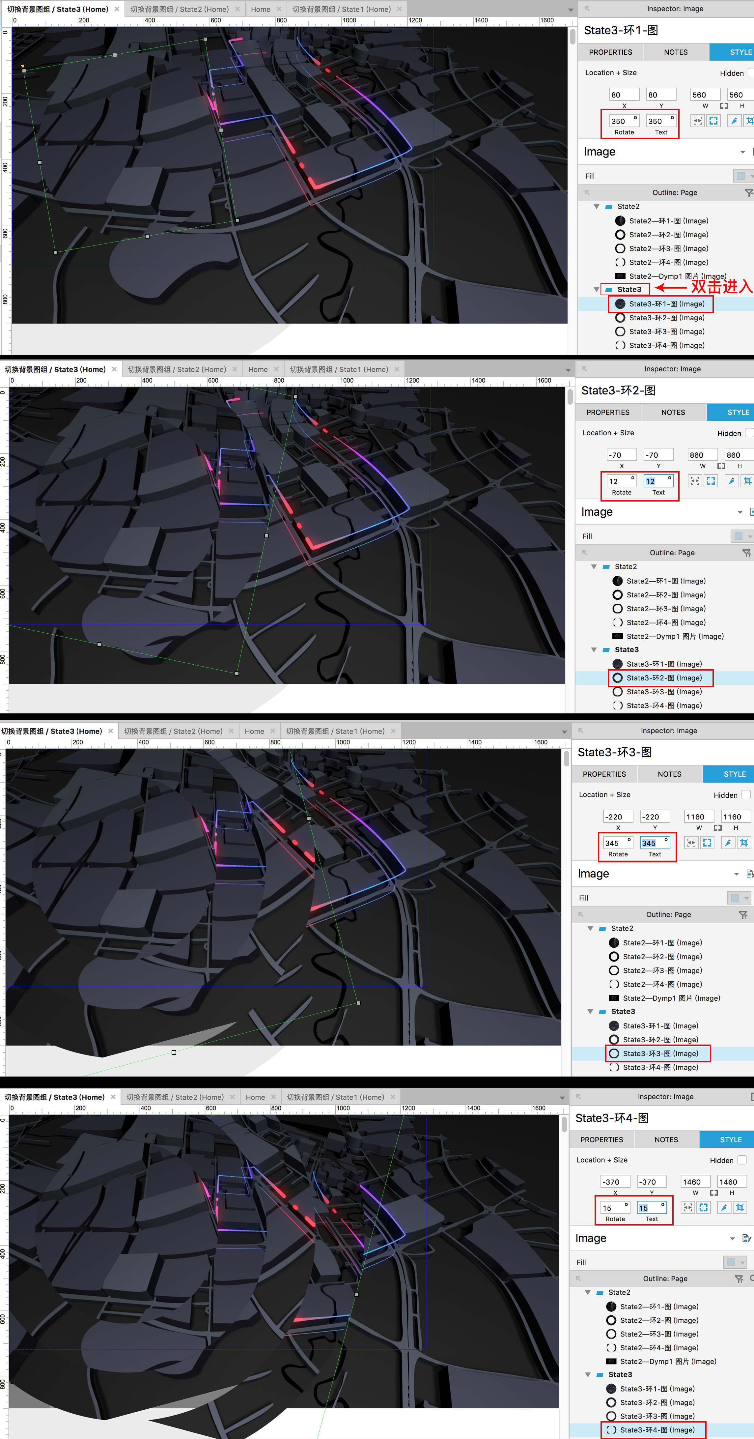Check Hidden box in State3-环4-图 inspector
This screenshot has height=1439, width=754.
[742, 1160]
